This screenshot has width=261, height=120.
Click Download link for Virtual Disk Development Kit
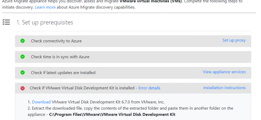(x=41, y=102)
